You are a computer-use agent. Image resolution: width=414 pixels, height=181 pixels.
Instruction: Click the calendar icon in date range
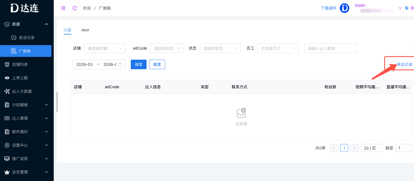point(120,64)
